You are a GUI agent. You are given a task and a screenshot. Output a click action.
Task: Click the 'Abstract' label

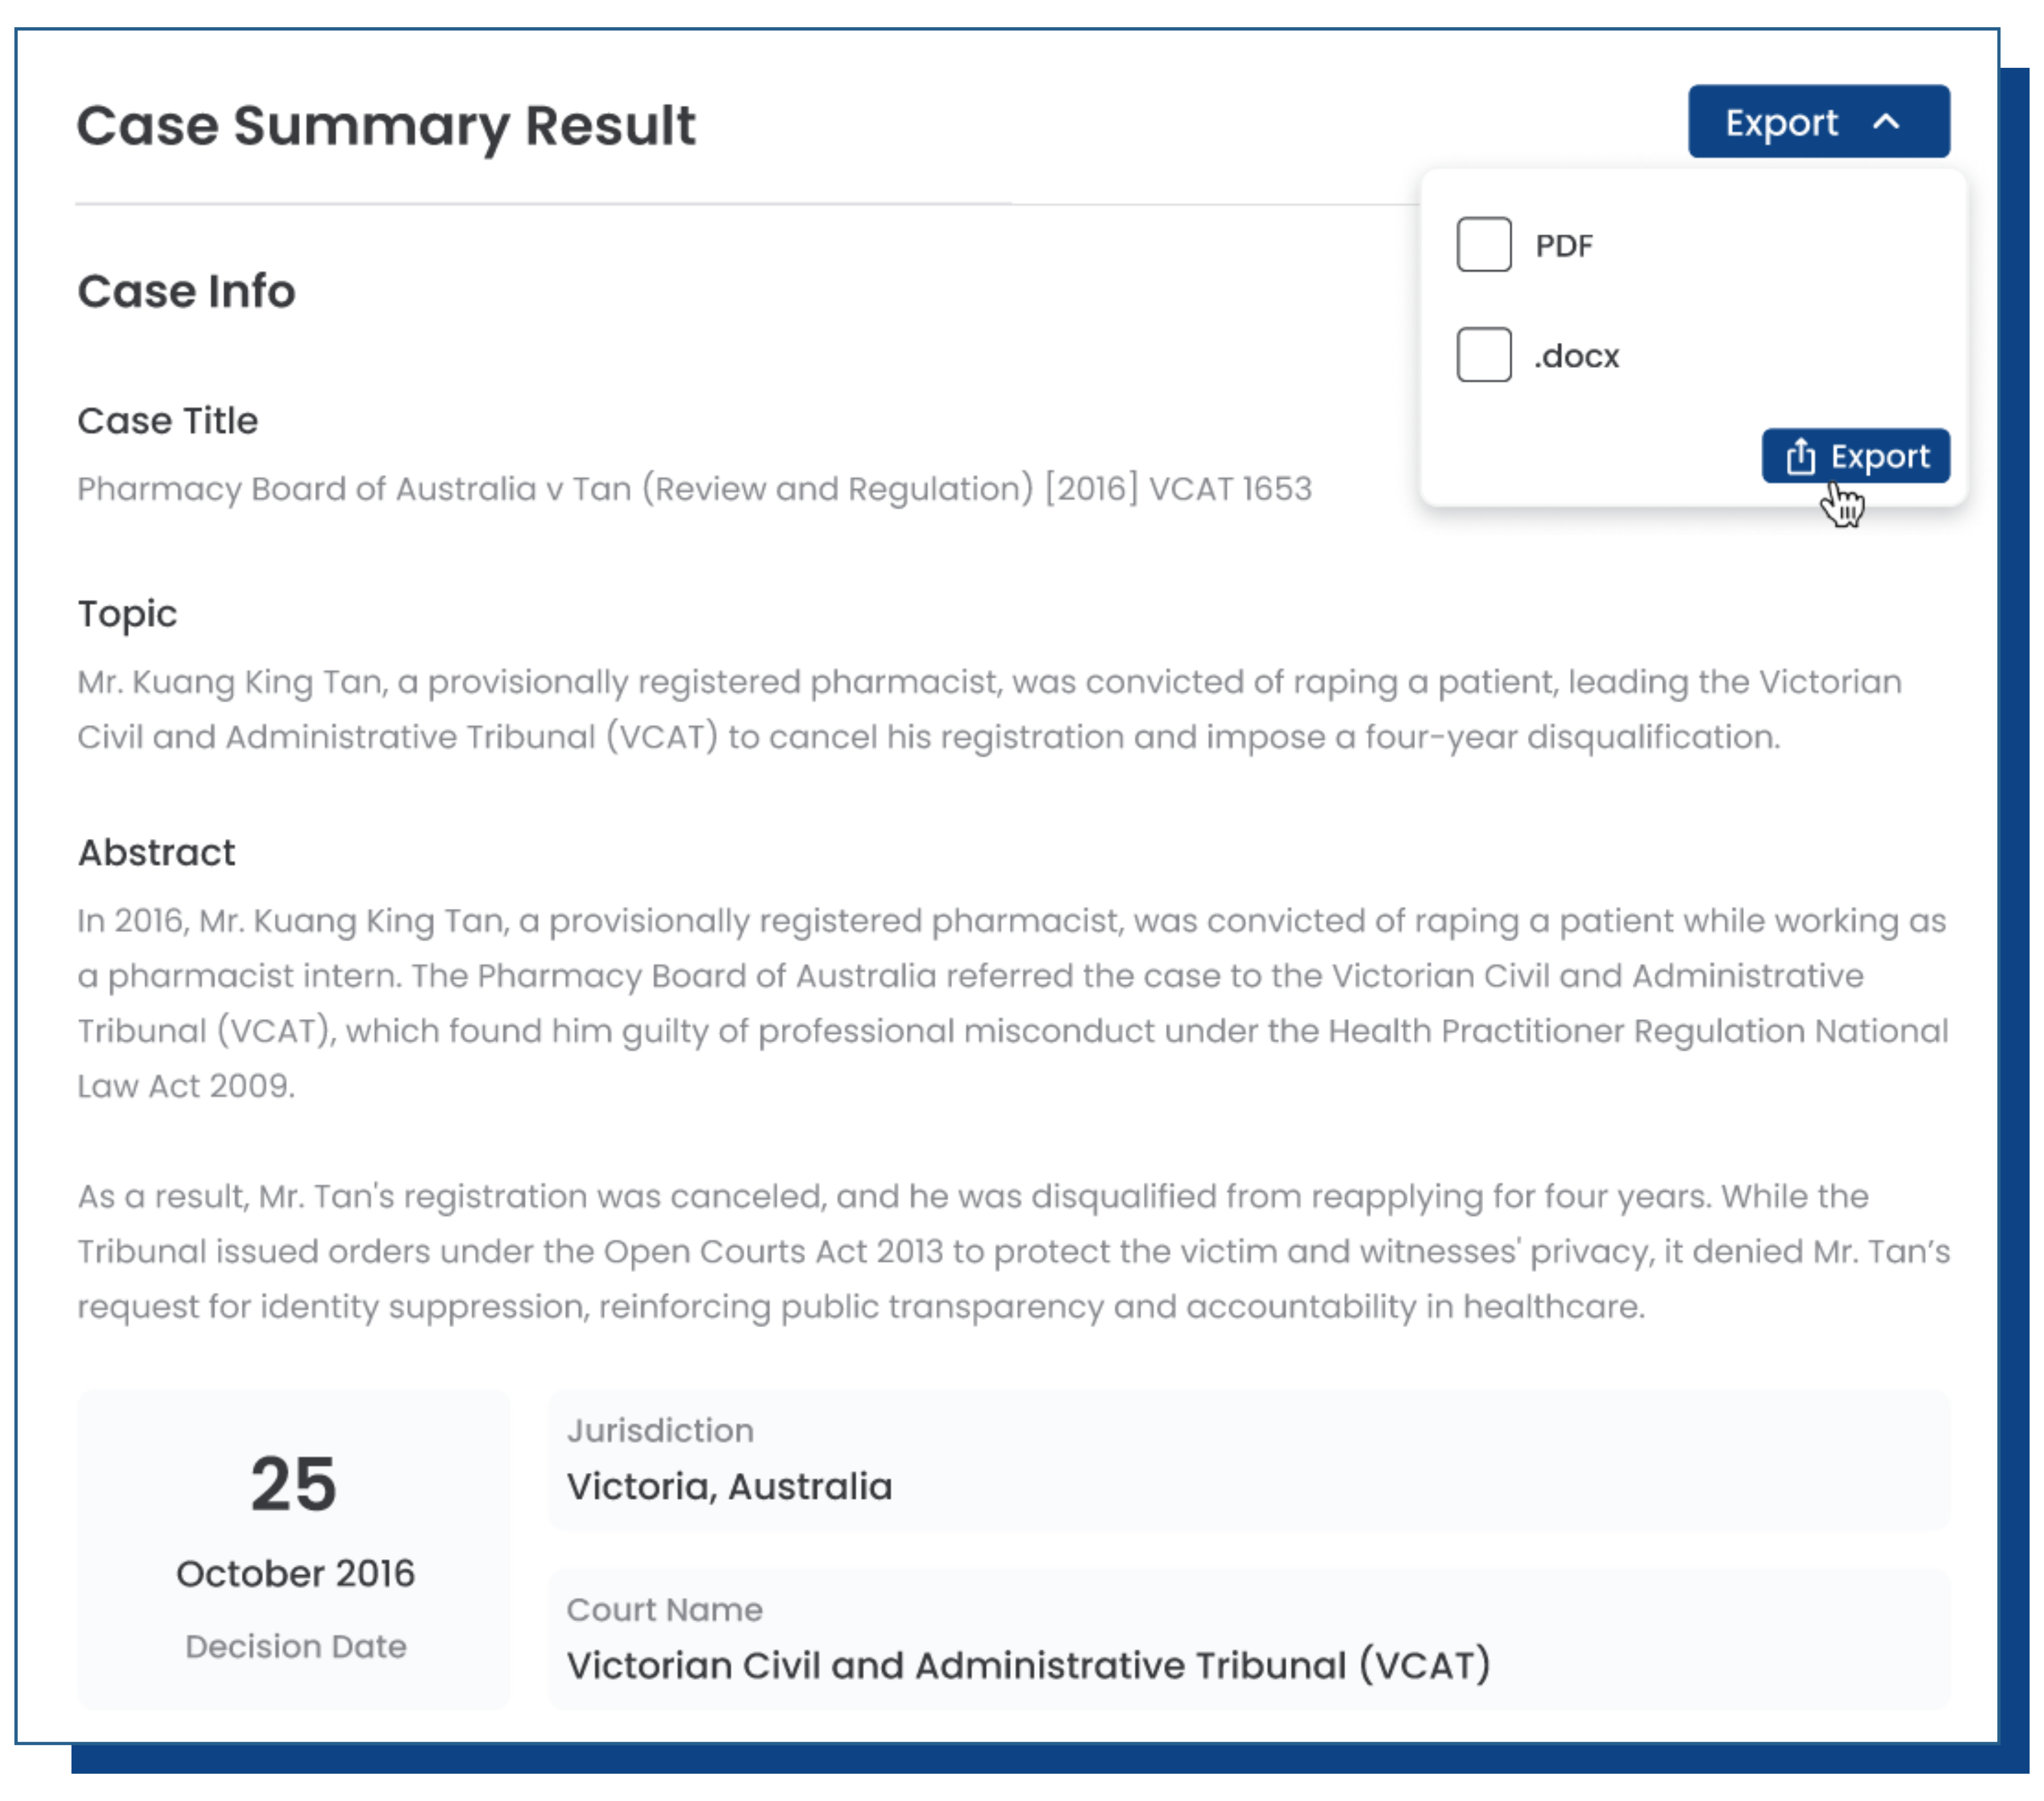click(156, 853)
